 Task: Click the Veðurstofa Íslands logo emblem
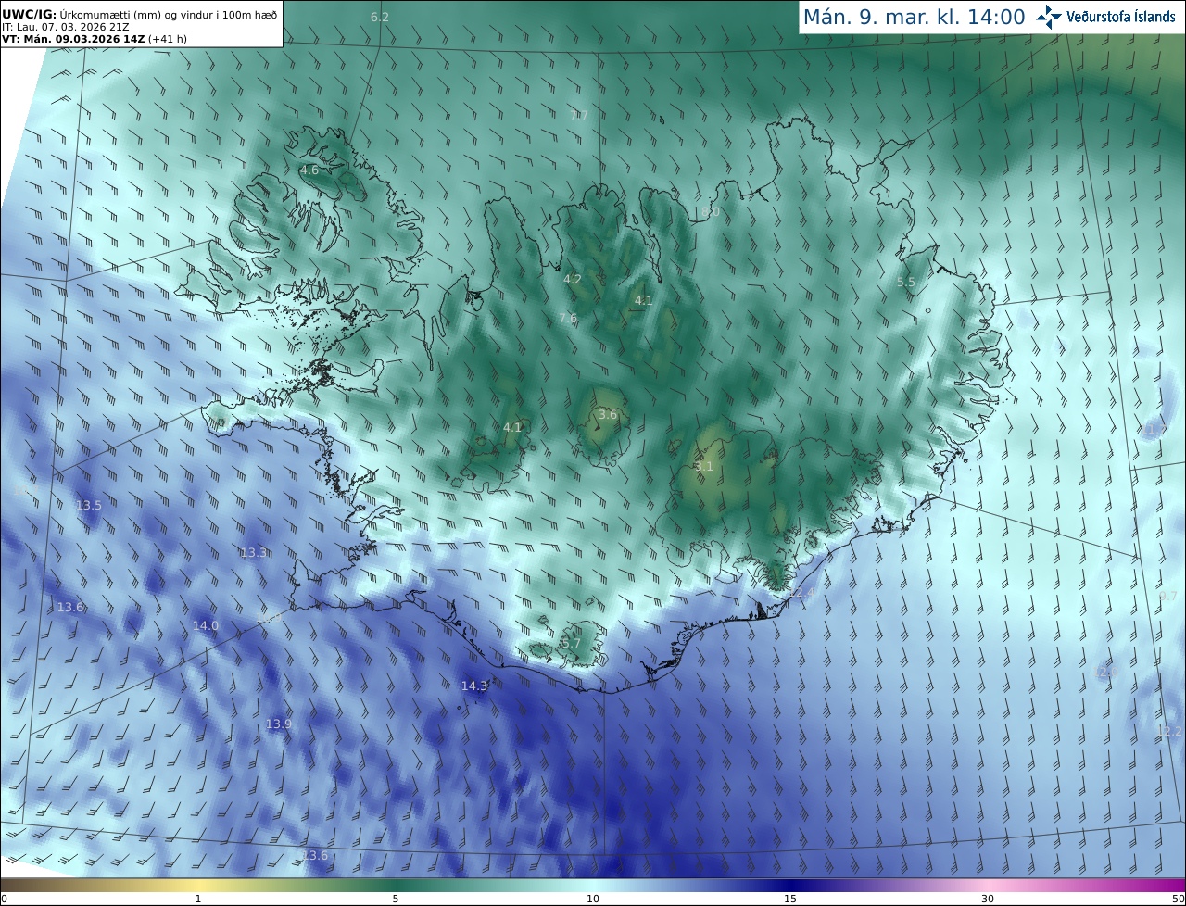pos(1049,17)
